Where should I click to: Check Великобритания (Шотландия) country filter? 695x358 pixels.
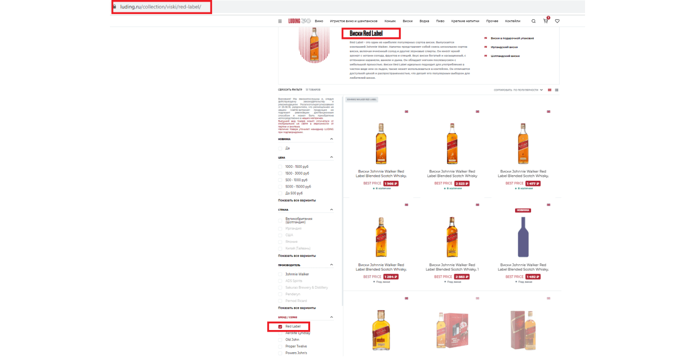281,220
